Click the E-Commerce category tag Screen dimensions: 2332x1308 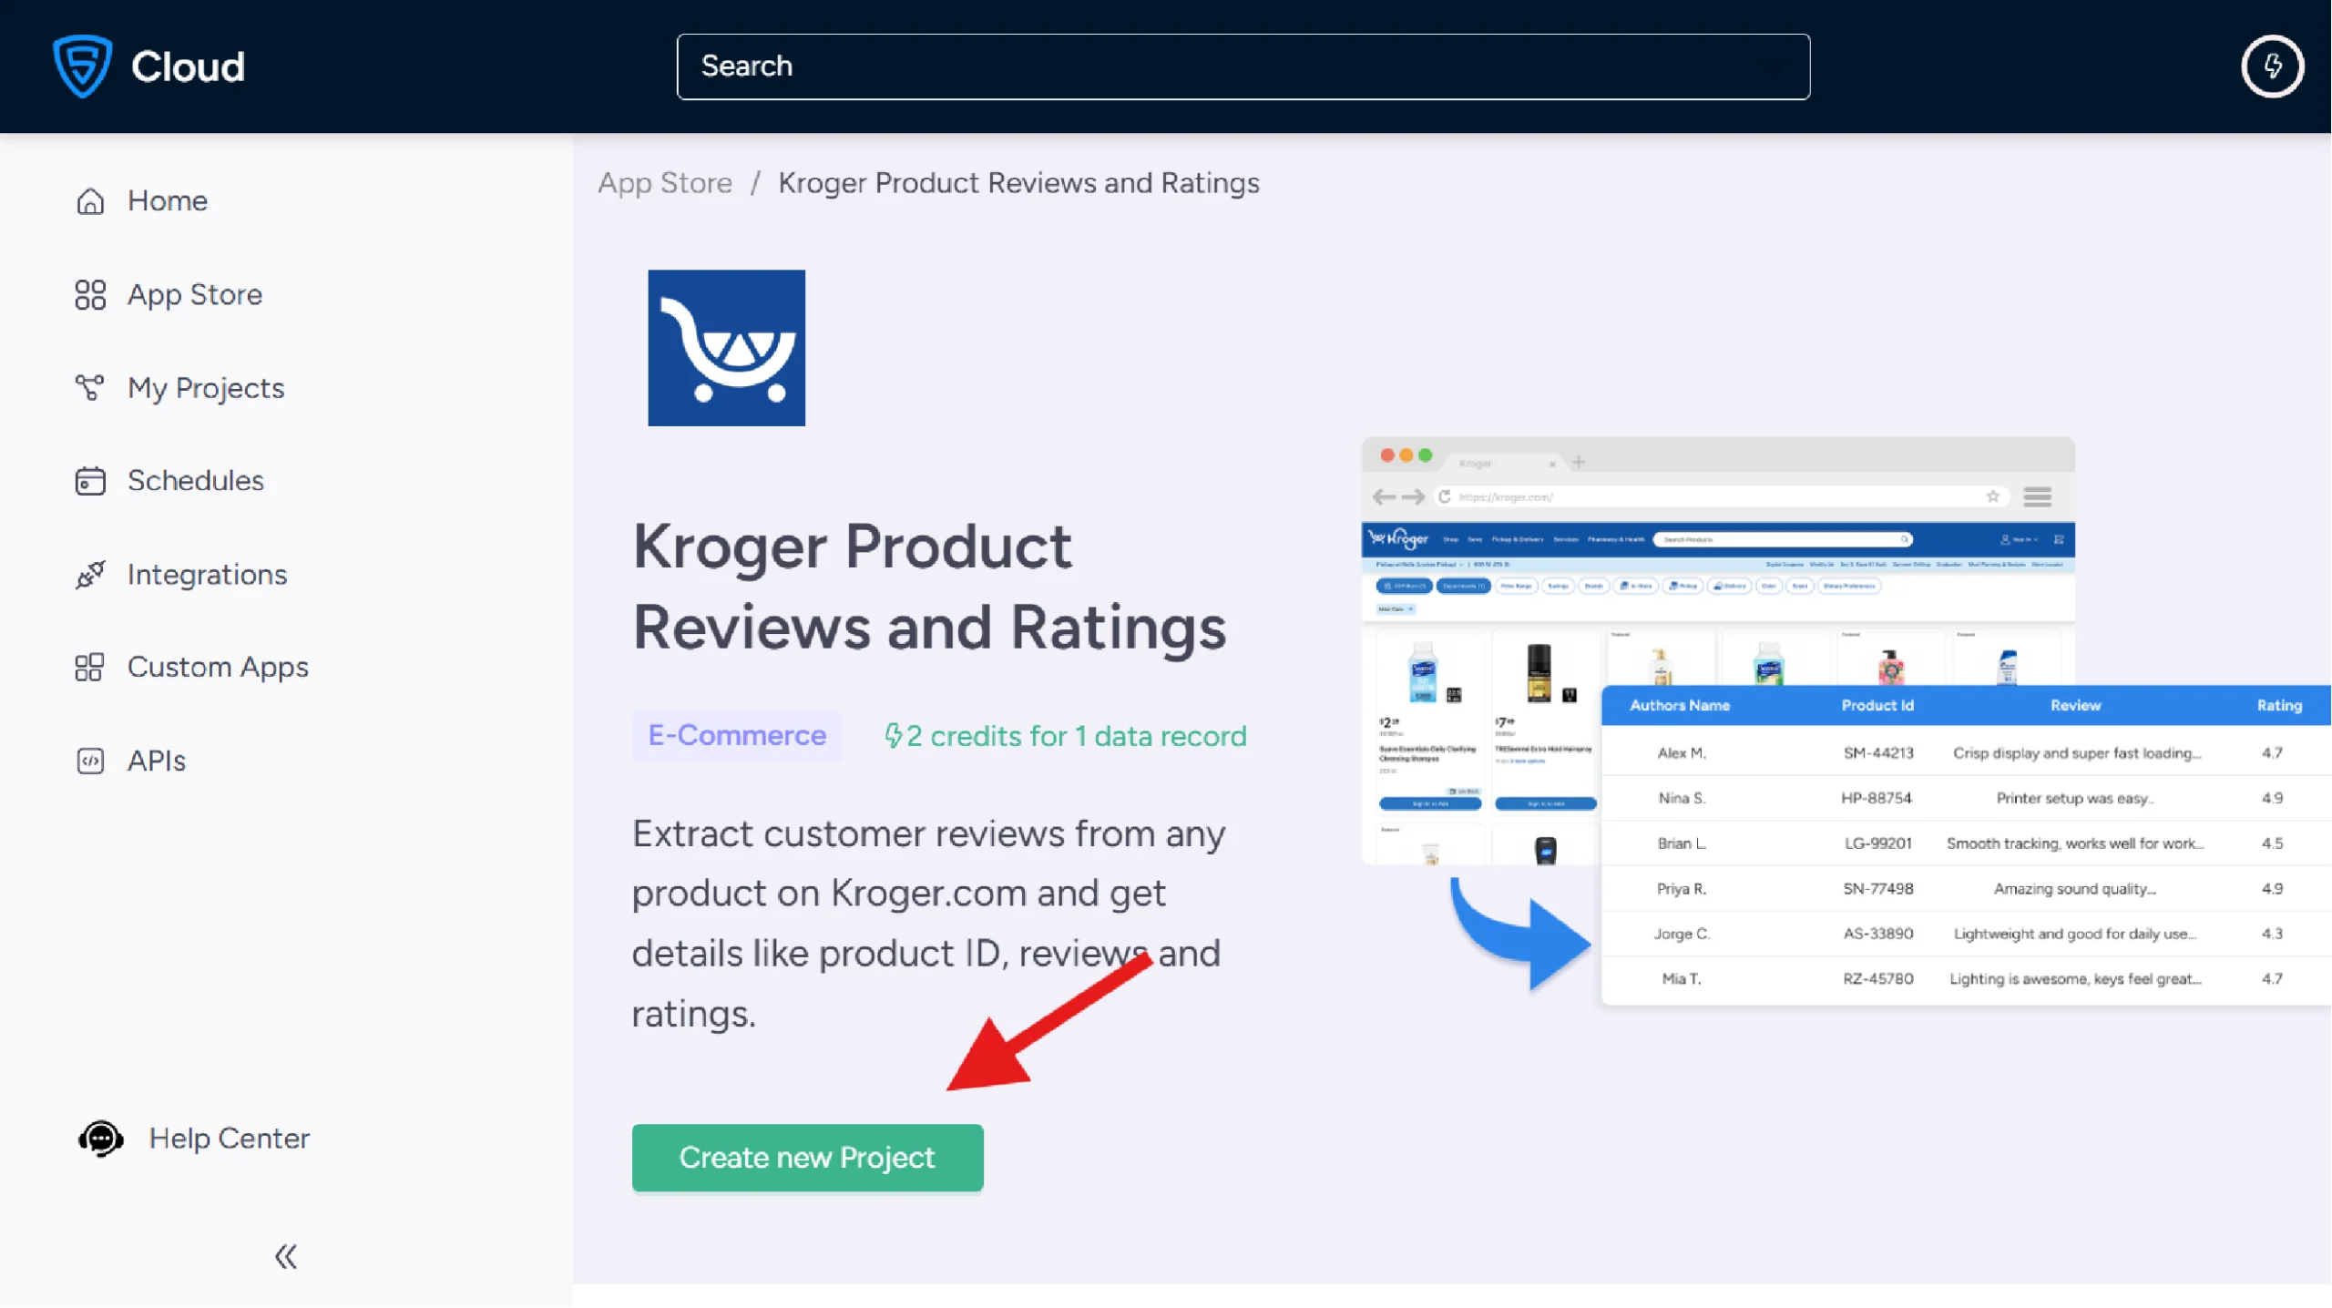tap(737, 735)
